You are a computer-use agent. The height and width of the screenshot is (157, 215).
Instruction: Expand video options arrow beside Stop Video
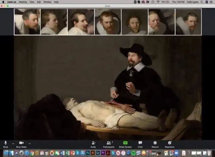tap(30, 144)
